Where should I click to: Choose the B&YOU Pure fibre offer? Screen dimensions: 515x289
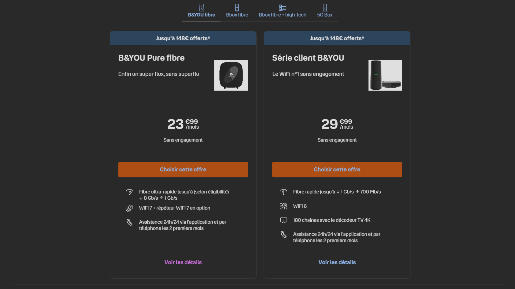coord(183,169)
